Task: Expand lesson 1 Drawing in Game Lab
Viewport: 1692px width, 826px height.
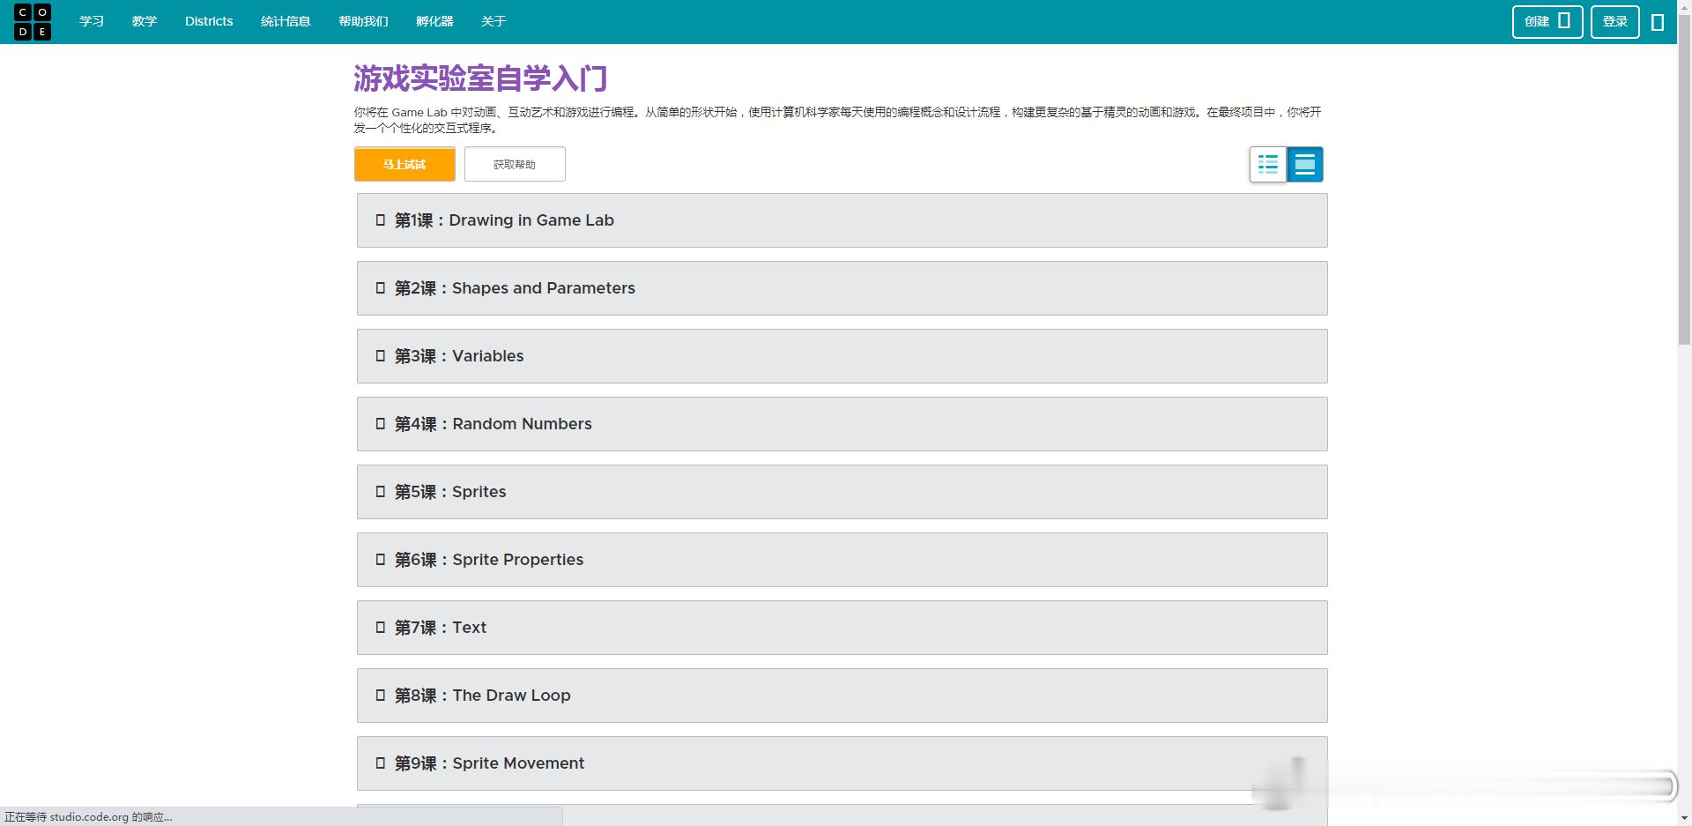Action: click(x=842, y=220)
